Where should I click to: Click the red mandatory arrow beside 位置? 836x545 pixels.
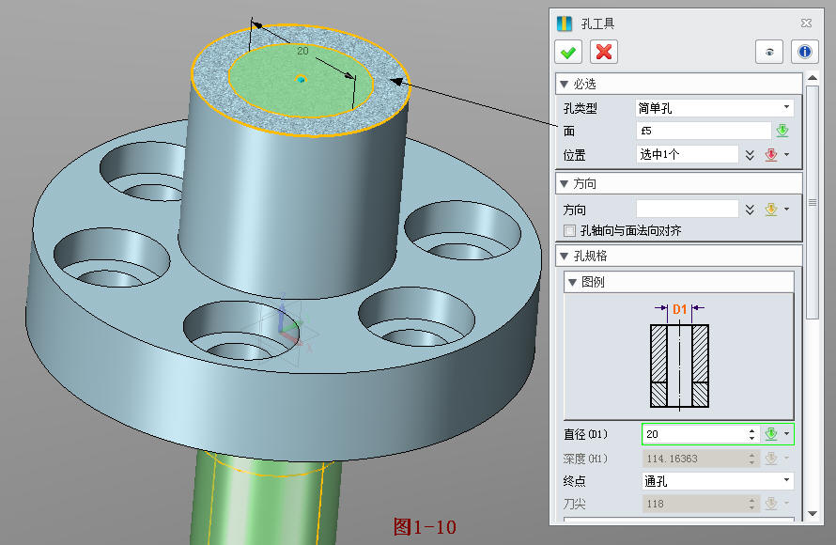770,154
